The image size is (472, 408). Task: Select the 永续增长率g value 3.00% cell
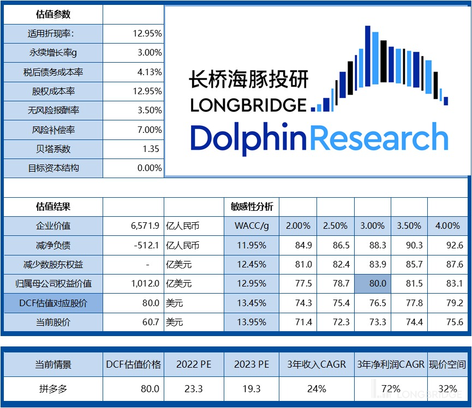134,53
